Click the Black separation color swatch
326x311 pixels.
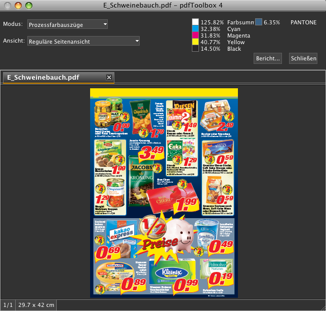pos(195,49)
